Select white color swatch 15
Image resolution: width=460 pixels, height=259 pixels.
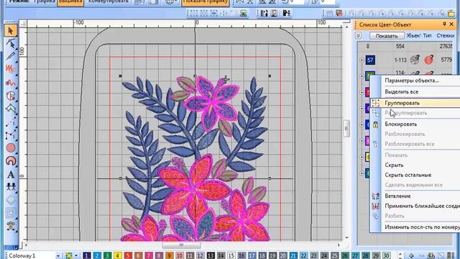click(x=231, y=255)
